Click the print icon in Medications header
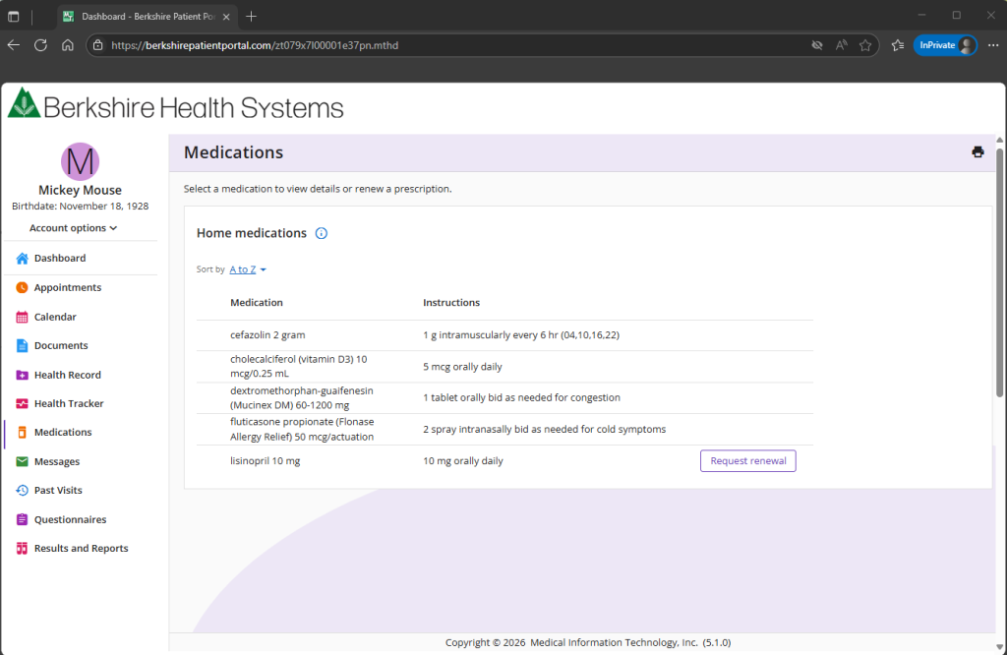 pyautogui.click(x=977, y=152)
